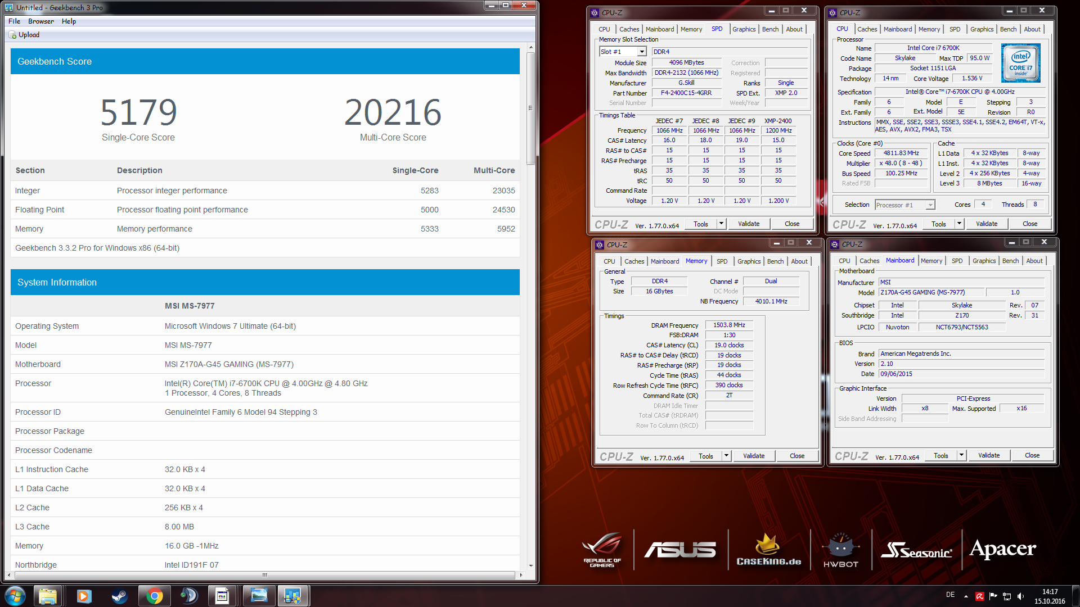Switch to About tab in Mainboard window
Screen dimensions: 1080x607
click(x=1034, y=261)
